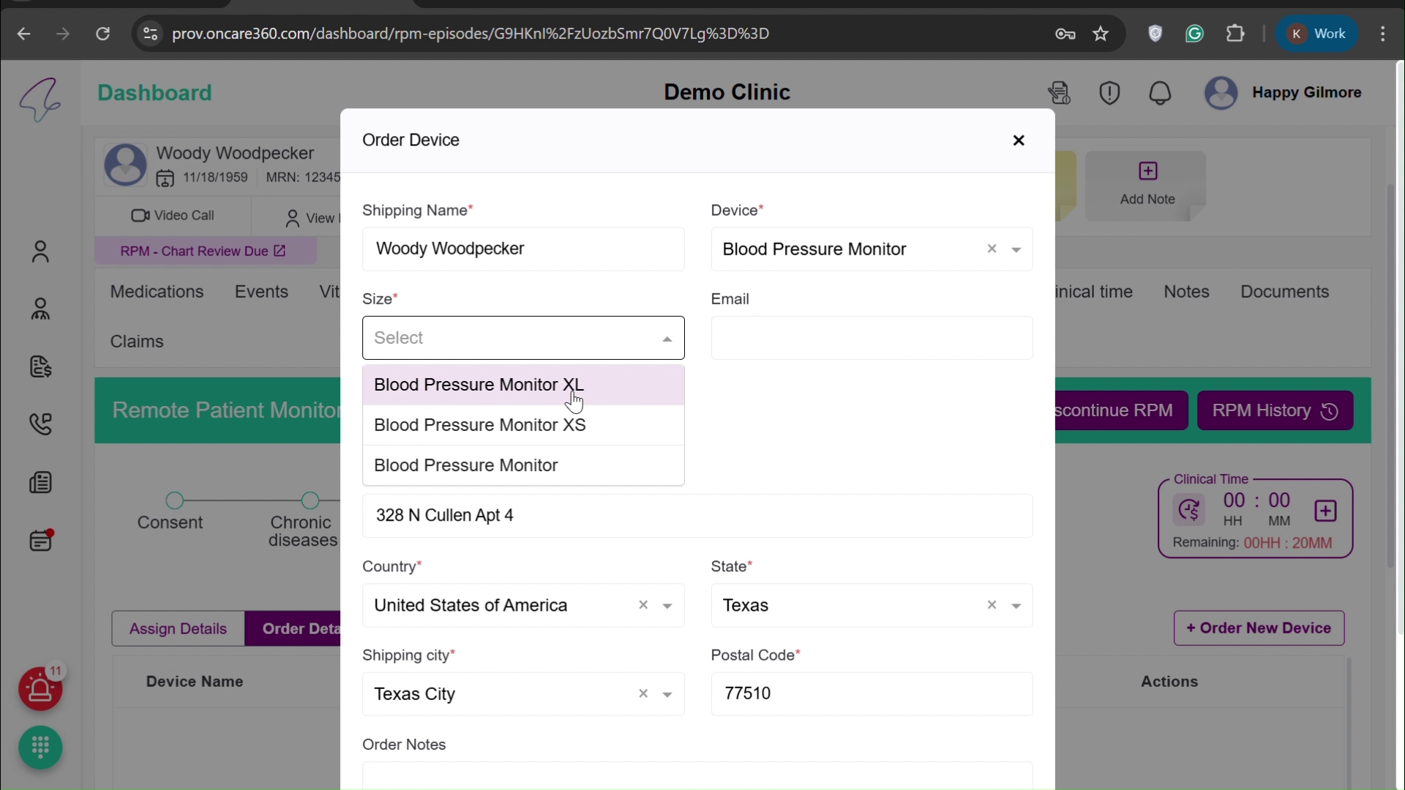This screenshot has width=1405, height=790.
Task: Open the pending signature document icon
Action: (x=1060, y=93)
